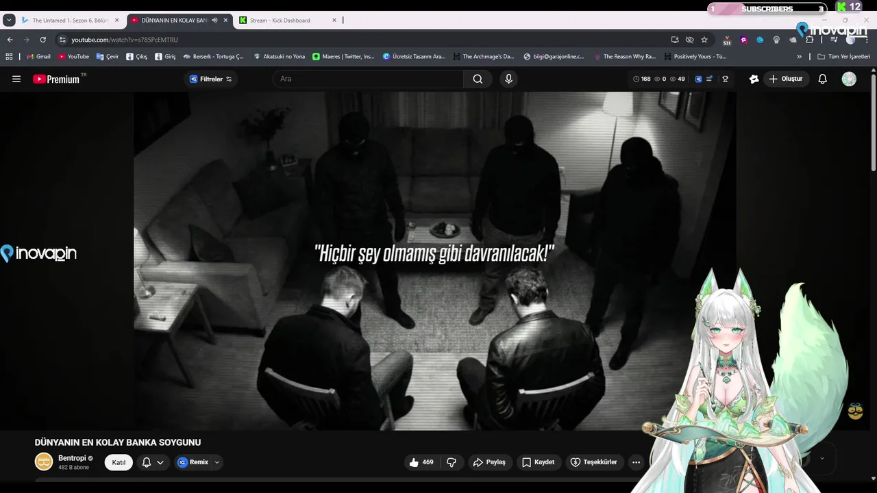Open the Tüm Yer İşaretleri folder
This screenshot has width=877, height=493.
843,57
